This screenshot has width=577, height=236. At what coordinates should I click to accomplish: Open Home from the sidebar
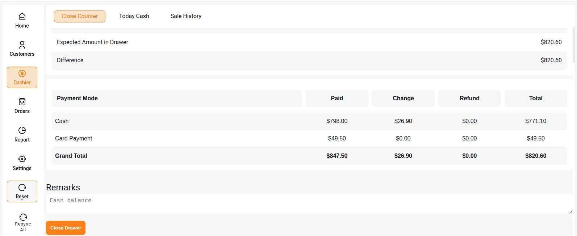[22, 20]
